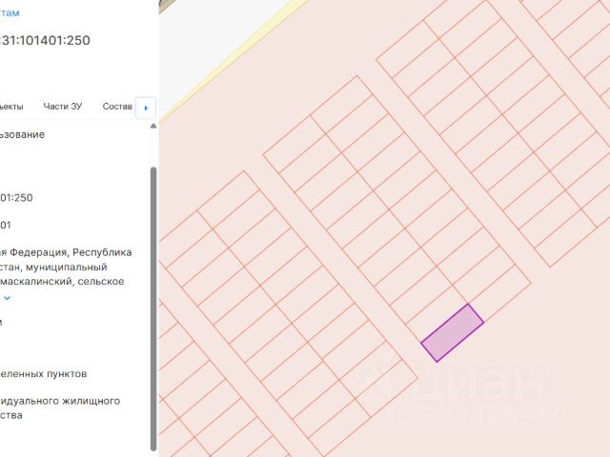This screenshot has width=610, height=457.
Task: Click the 'маскалинский, сельское' address line
Action: 62,282
